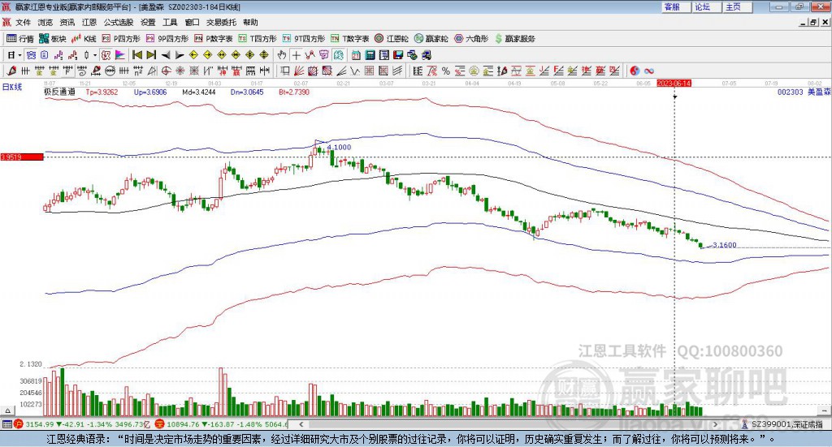832x447 pixels.
Task: Jump to first bar with skip-to-start arrow
Action: tap(136, 55)
